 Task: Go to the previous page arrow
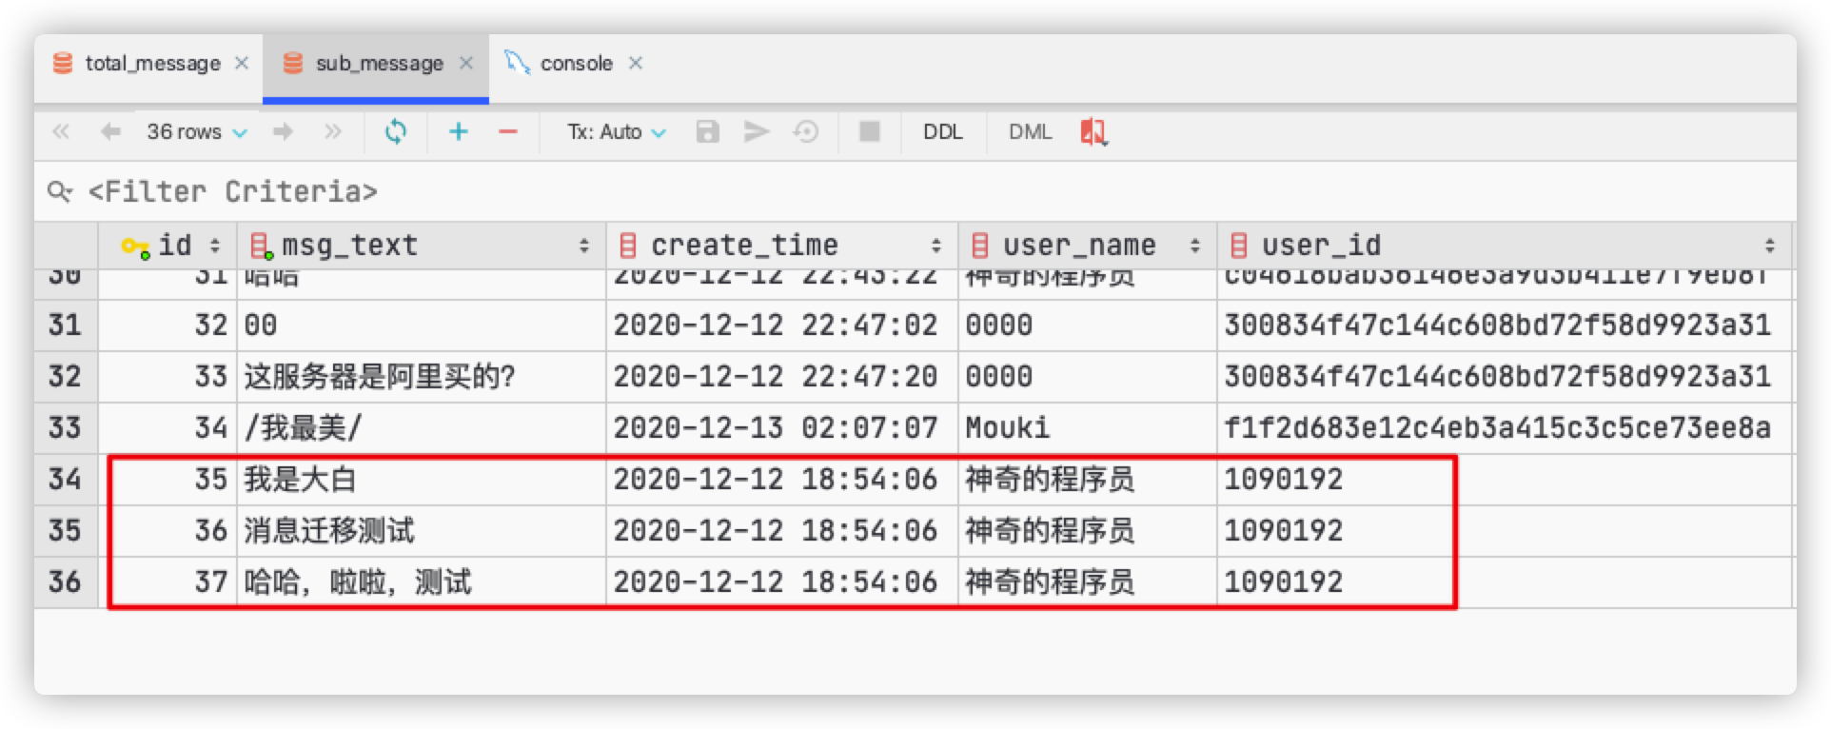pyautogui.click(x=110, y=132)
